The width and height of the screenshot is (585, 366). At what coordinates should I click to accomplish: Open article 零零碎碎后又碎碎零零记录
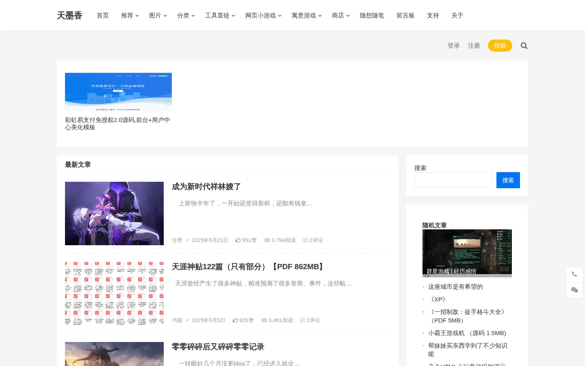[x=218, y=347]
